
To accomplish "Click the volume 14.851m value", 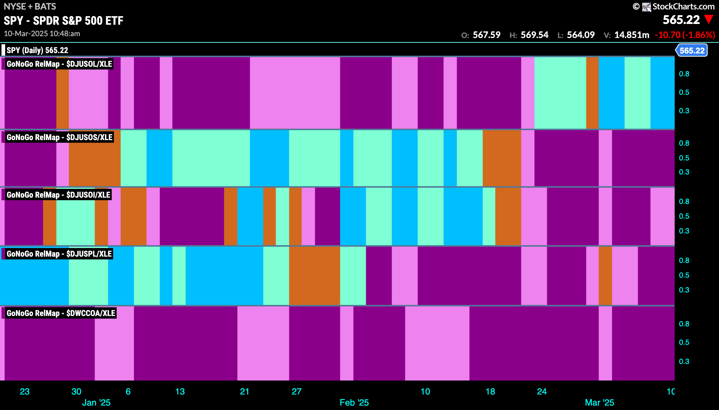I will coord(632,35).
